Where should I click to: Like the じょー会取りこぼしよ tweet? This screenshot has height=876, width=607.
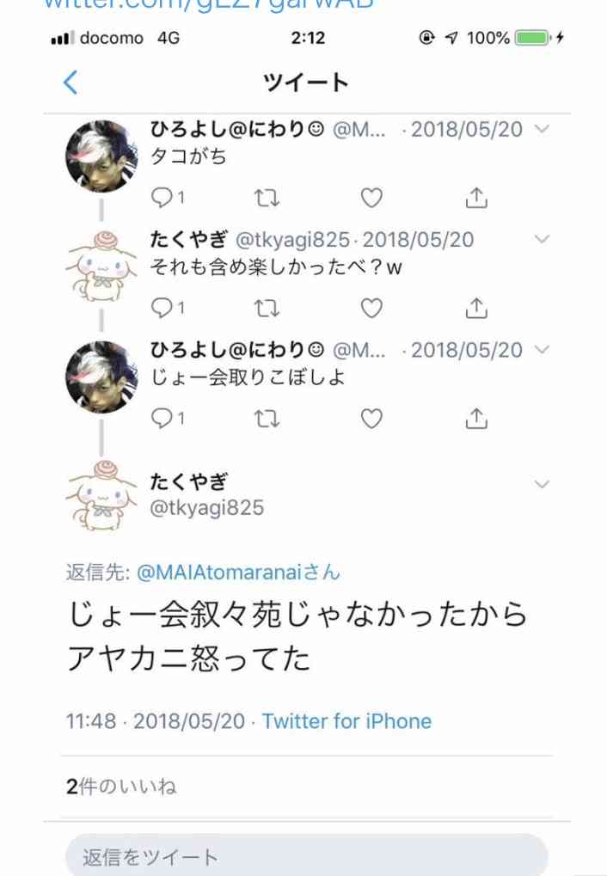click(x=371, y=418)
